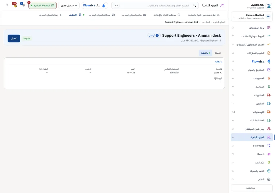Open سجلات الموارد البشرية menu item

click(102, 15)
